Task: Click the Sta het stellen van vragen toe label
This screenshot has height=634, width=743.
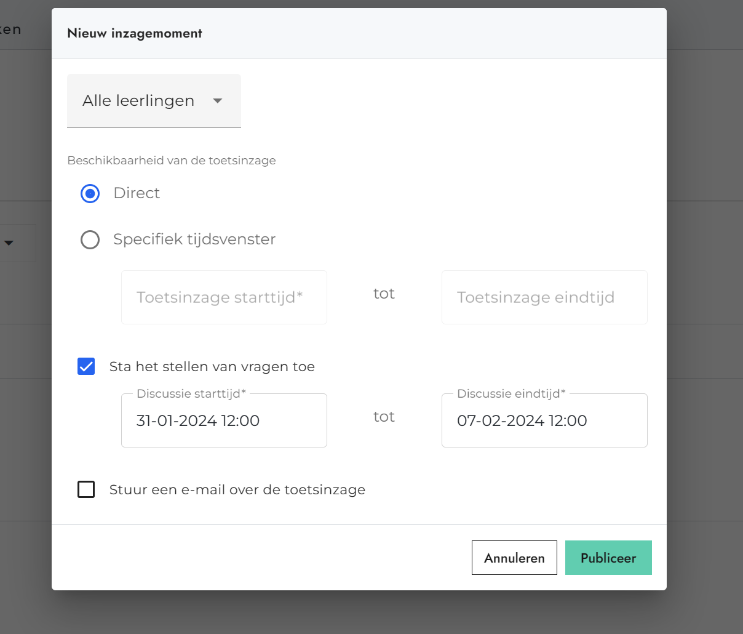Action: click(x=212, y=366)
